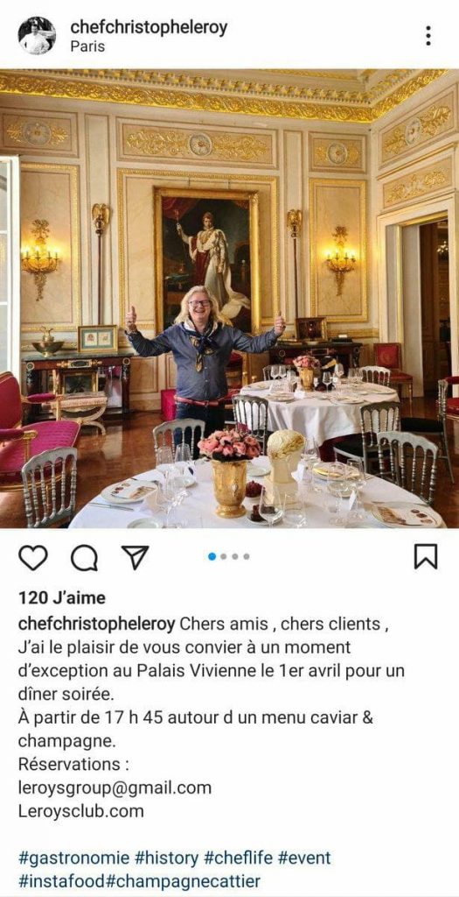Image resolution: width=459 pixels, height=897 pixels.
Task: Jump to the second carousel dot
Action: [x=224, y=556]
